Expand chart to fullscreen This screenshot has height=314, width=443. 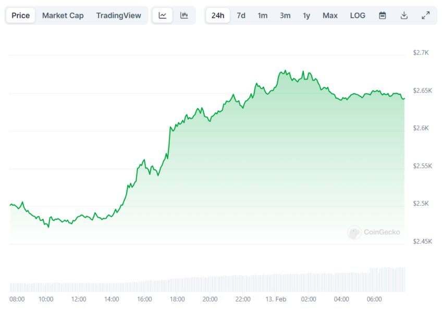pyautogui.click(x=426, y=16)
